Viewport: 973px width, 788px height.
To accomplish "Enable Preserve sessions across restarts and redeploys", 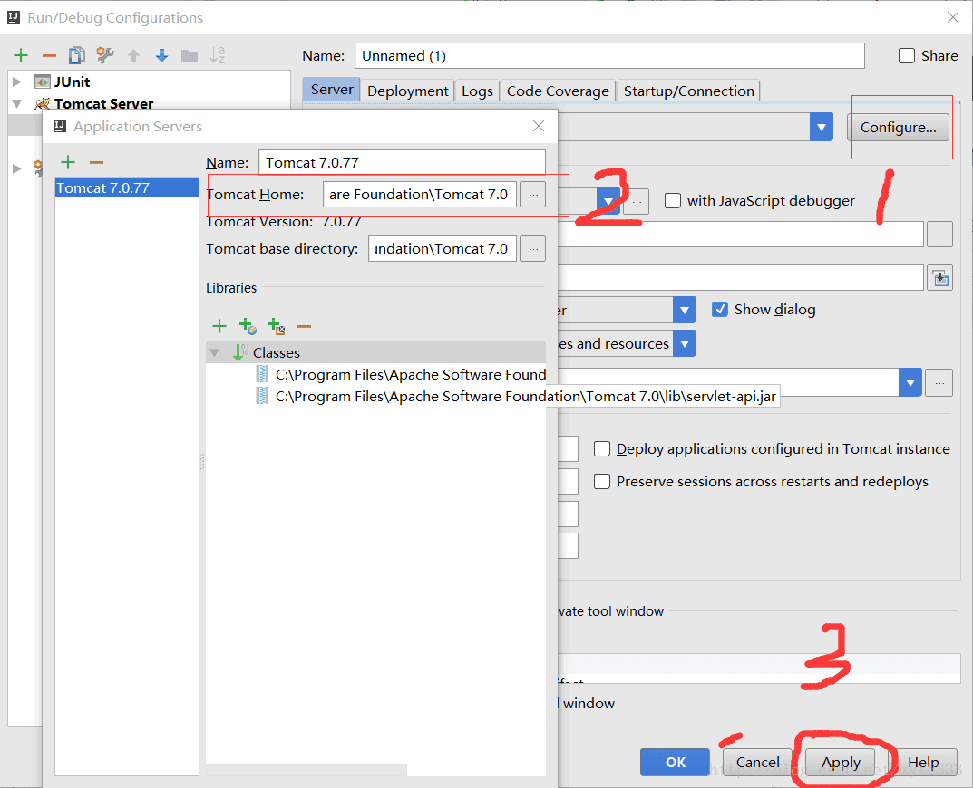I will point(602,482).
